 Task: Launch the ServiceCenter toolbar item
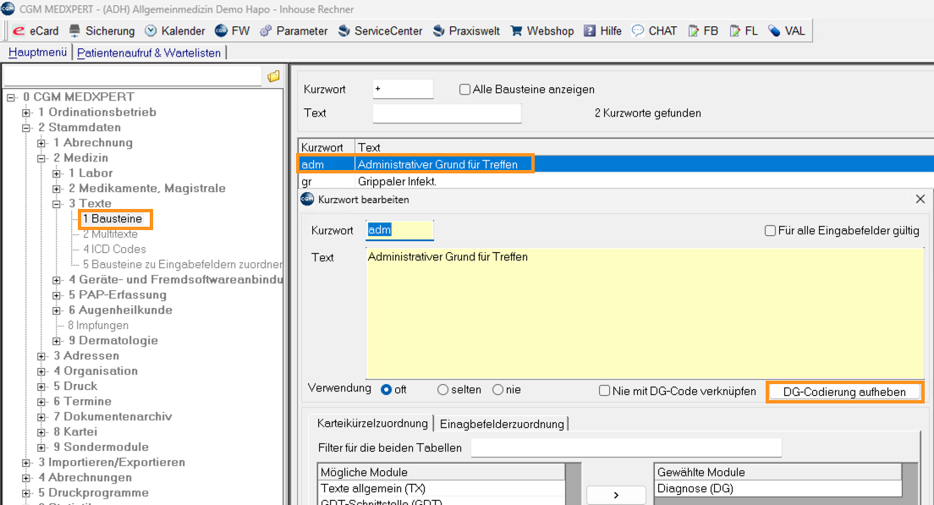pyautogui.click(x=343, y=30)
